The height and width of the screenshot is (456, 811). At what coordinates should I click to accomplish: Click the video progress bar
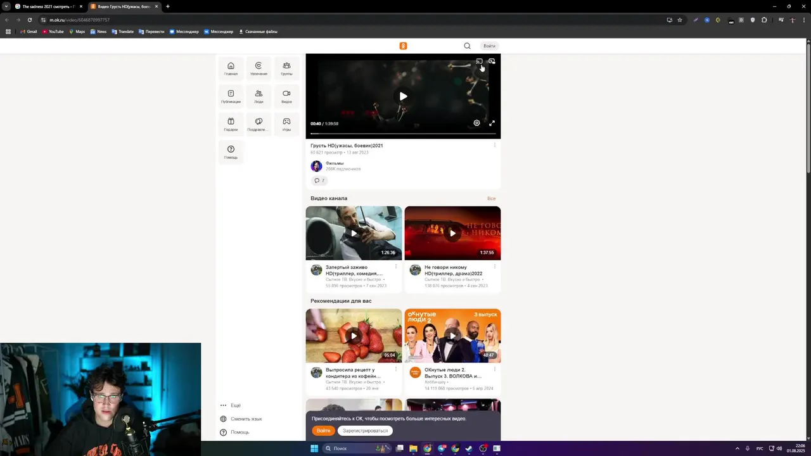click(x=403, y=133)
